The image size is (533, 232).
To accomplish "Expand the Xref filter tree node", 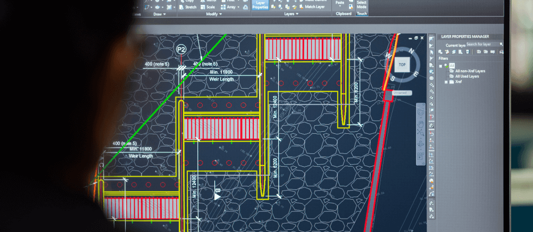I will coord(446,82).
